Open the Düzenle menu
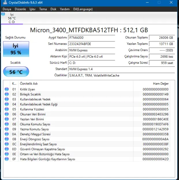The width and height of the screenshot is (179, 180). point(20,9)
